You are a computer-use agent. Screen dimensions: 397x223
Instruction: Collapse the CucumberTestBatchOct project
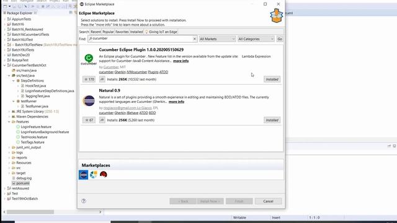click(x=4, y=65)
